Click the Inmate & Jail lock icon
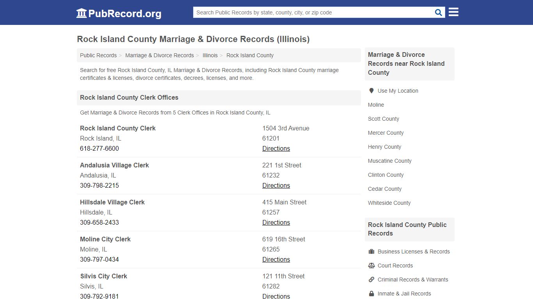Image resolution: width=533 pixels, height=299 pixels. [x=371, y=294]
